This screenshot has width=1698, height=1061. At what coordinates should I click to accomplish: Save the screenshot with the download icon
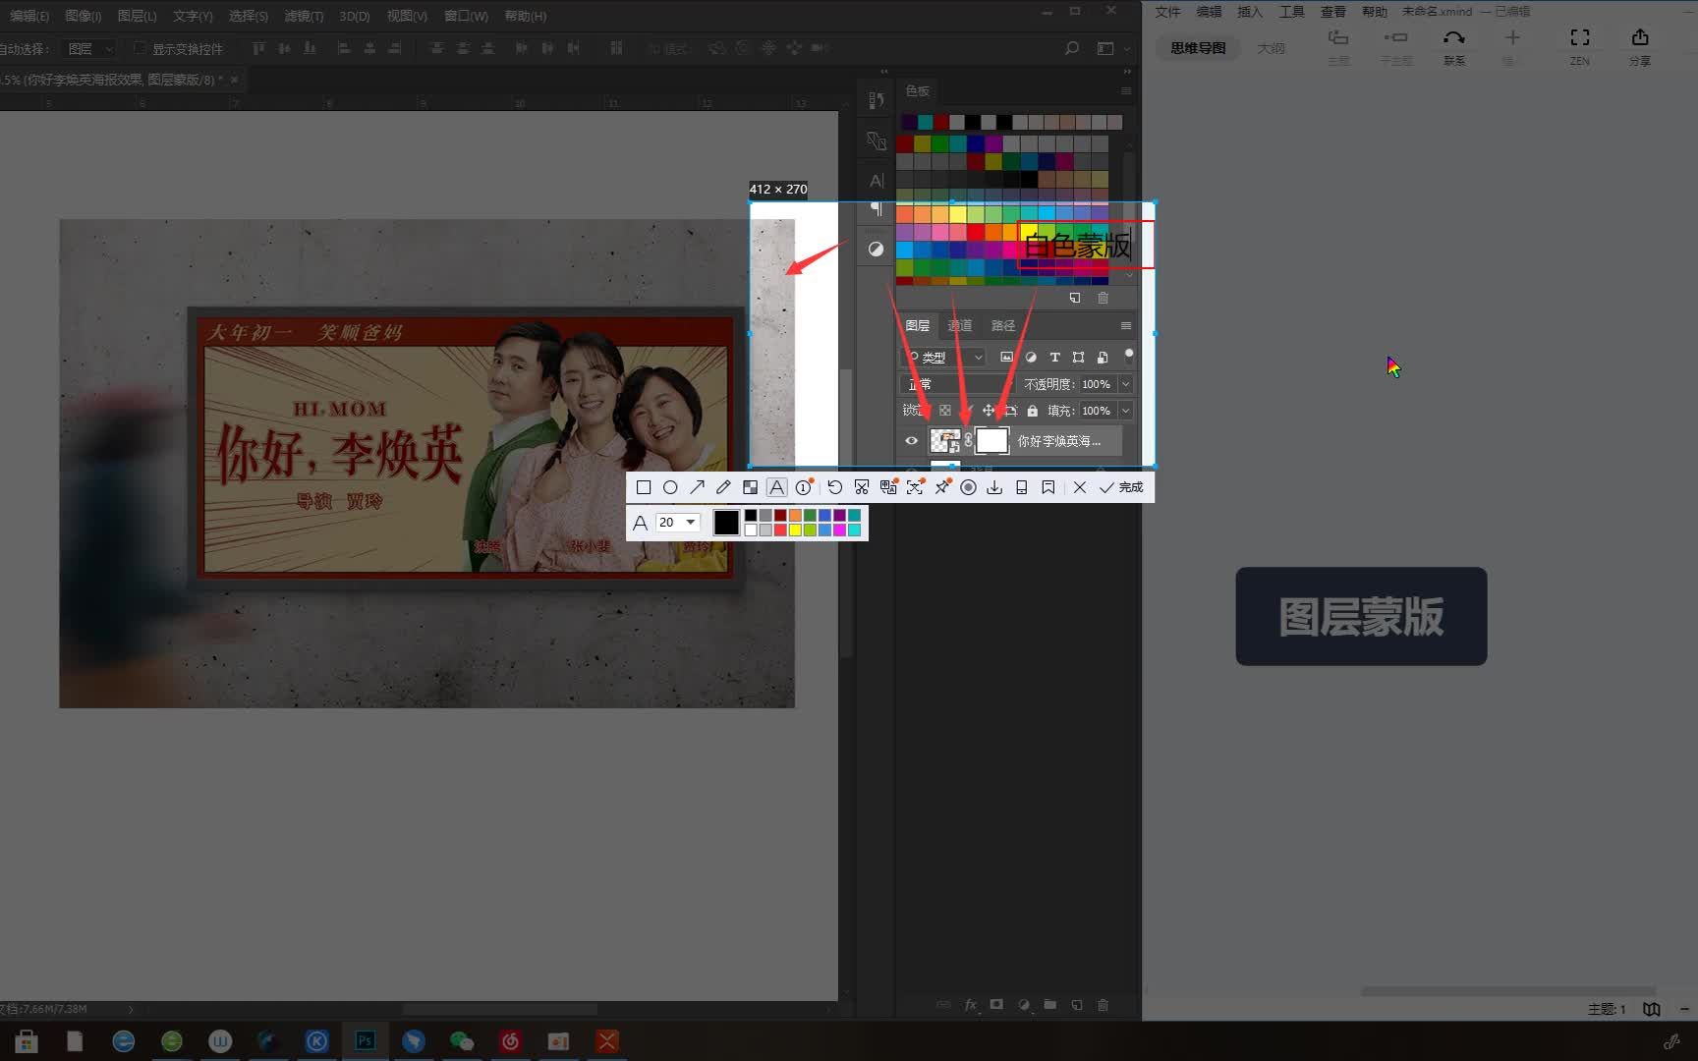coord(994,487)
